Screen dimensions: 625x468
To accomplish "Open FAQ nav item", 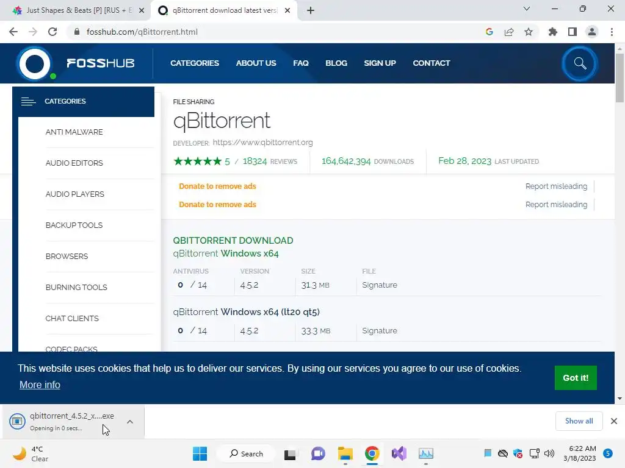I will (300, 63).
